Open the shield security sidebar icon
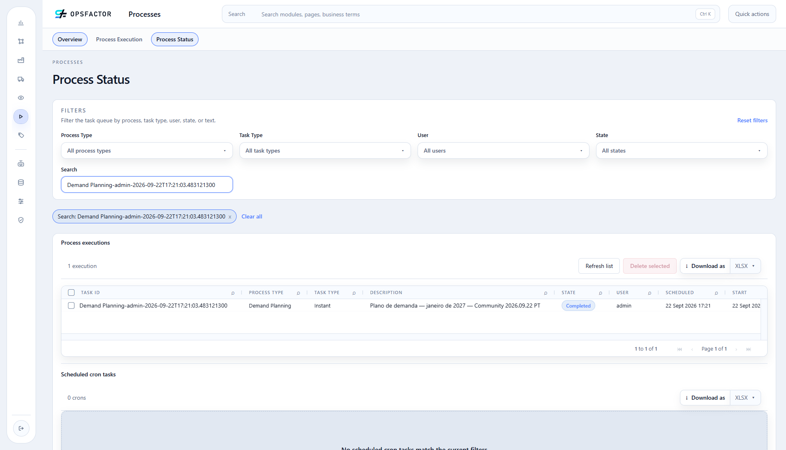Viewport: 786px width, 450px height. (21, 220)
